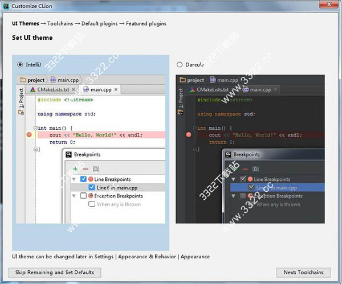Click the Default plugins breadcrumb step
This screenshot has width=342, height=284.
99,23
